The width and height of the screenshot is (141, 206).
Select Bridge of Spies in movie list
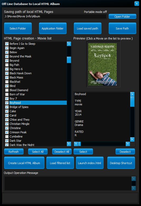coord(19,107)
